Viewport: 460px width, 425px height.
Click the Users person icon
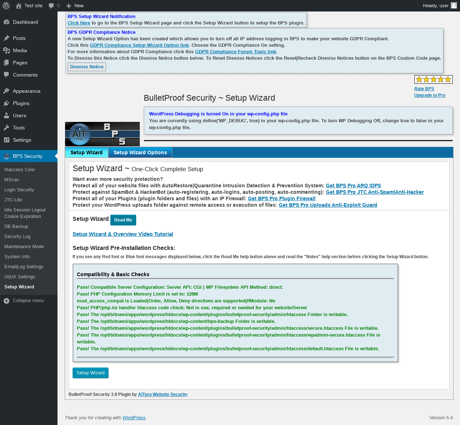pos(6,115)
